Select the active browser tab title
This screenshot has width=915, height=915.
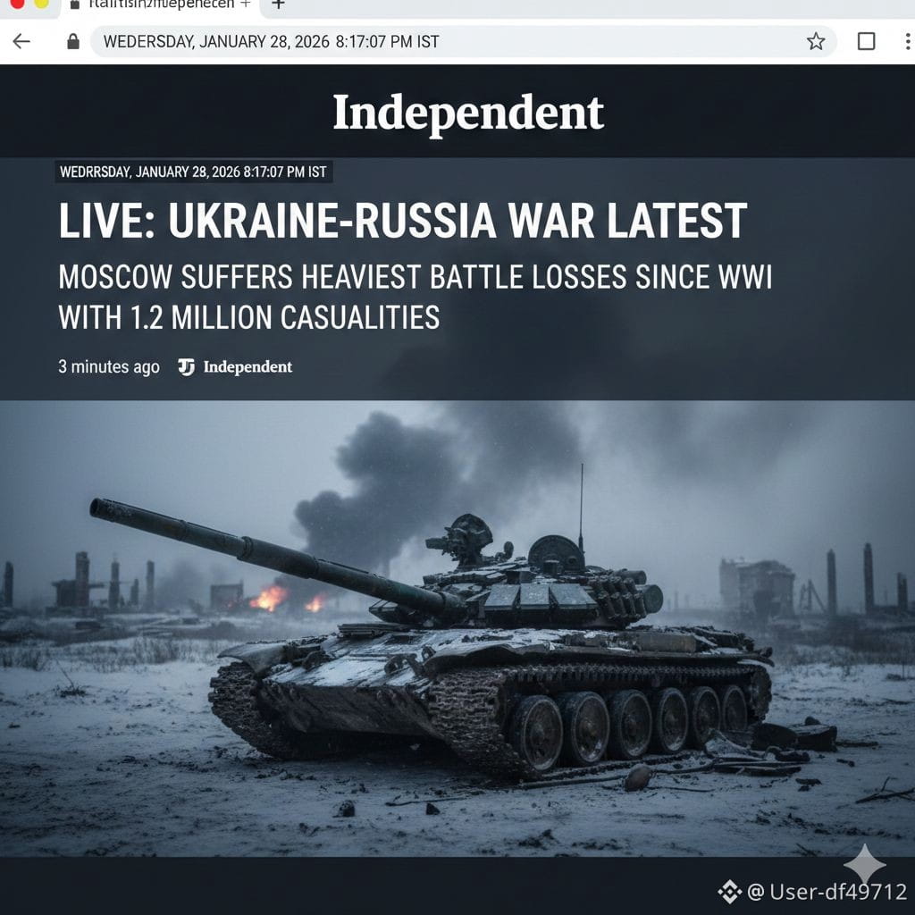161,4
